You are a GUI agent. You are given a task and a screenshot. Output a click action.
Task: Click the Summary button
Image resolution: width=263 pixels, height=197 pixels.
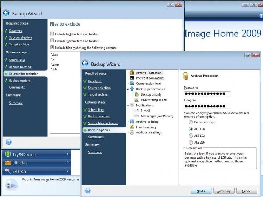224,191
